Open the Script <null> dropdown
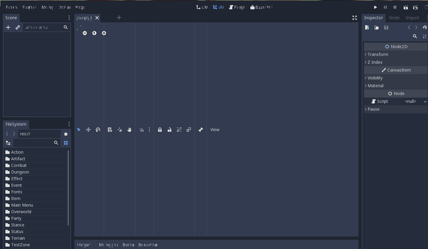The width and height of the screenshot is (428, 249). pyautogui.click(x=415, y=101)
